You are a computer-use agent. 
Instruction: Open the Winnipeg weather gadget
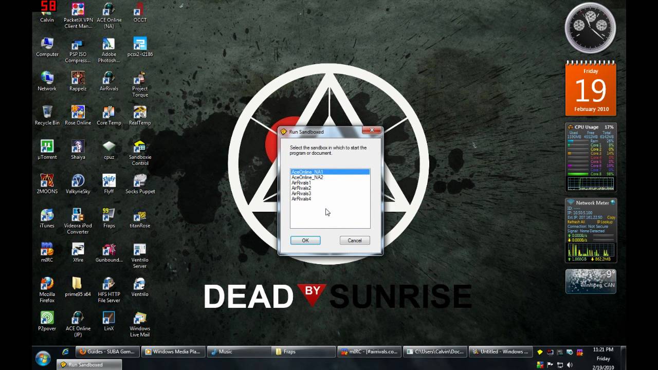tap(591, 281)
